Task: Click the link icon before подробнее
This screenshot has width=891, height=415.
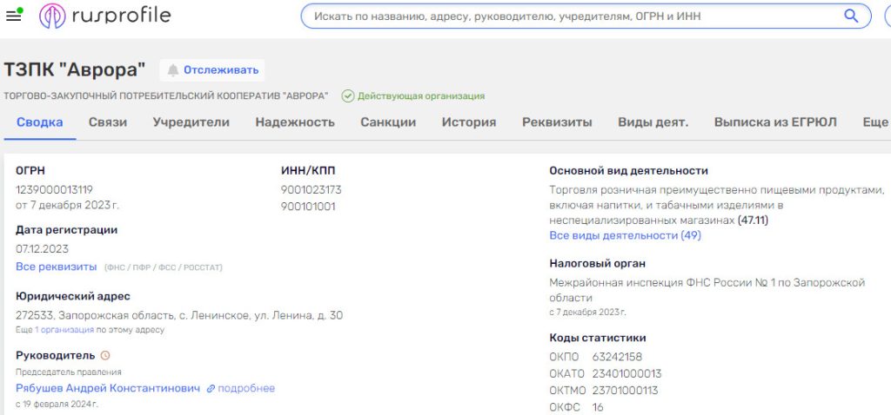Action: pos(211,388)
